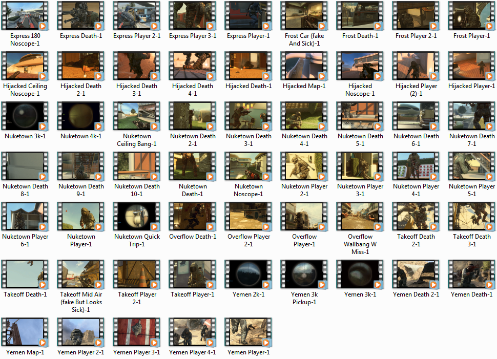497x359 pixels.
Task: Select Frost Car (fake And Sick)-1 video
Action: [304, 15]
